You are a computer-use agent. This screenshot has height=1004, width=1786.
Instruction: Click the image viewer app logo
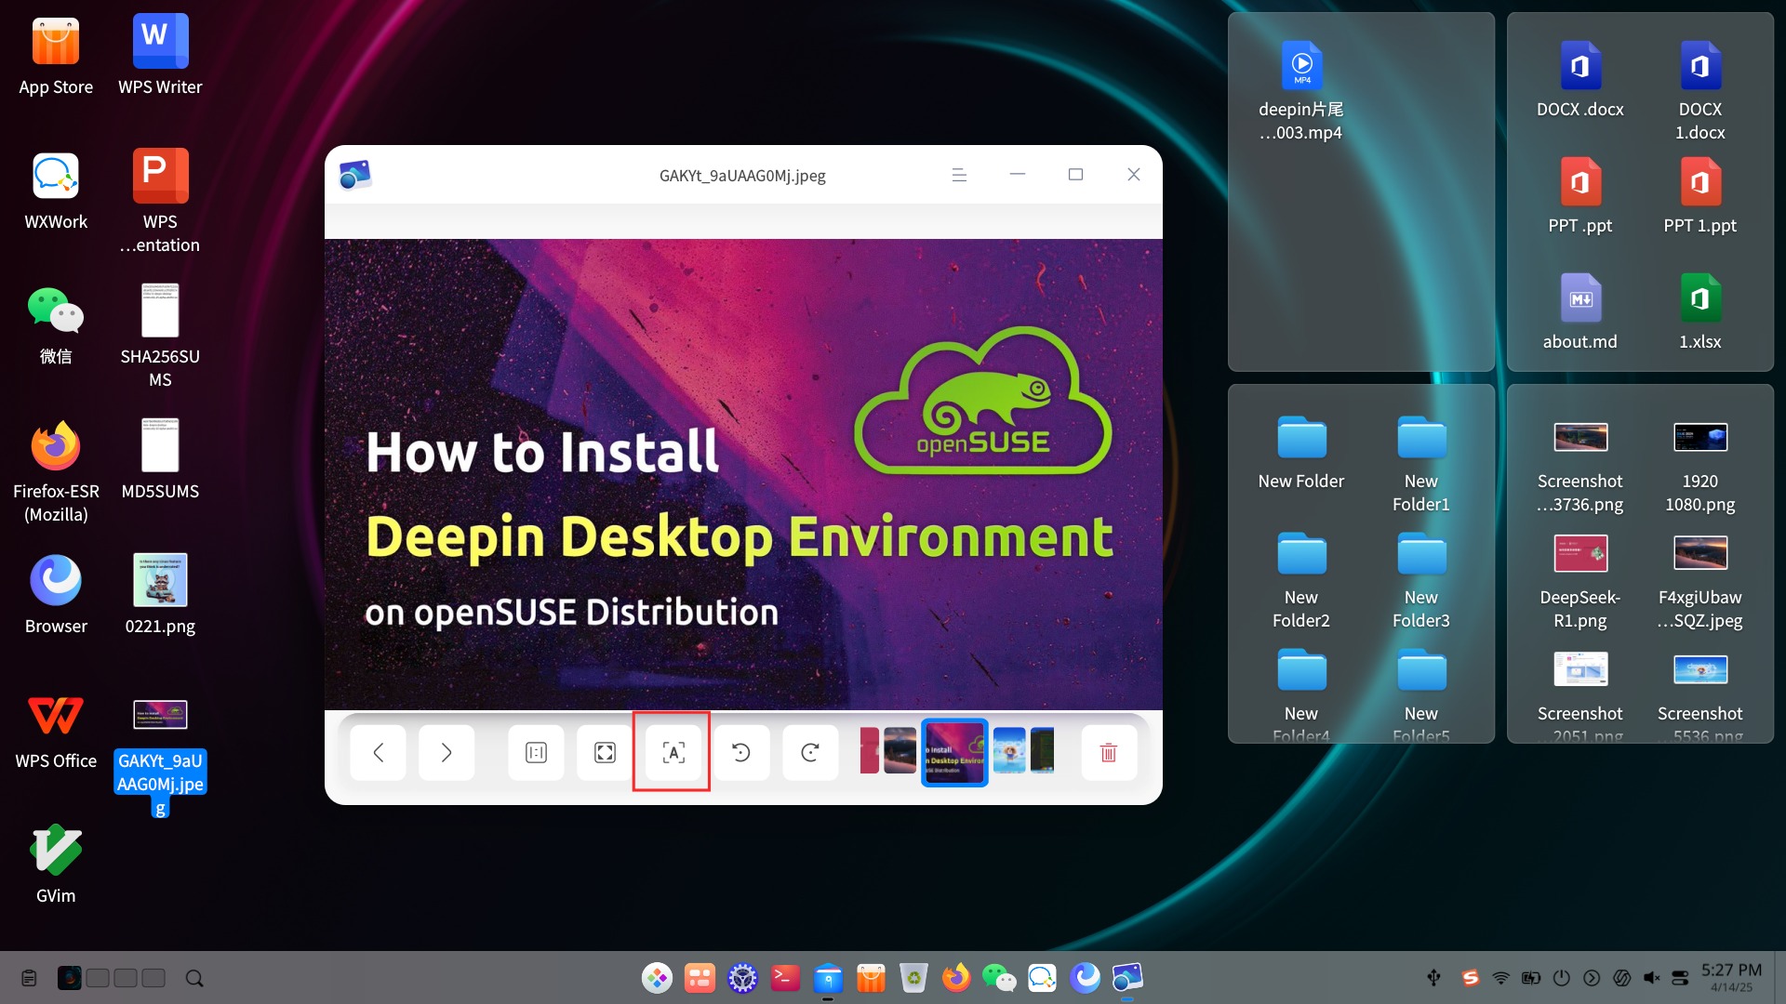click(x=354, y=175)
